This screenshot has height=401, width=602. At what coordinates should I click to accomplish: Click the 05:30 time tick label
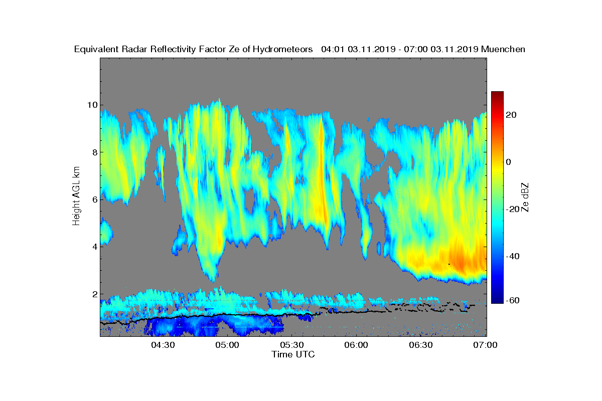292,345
